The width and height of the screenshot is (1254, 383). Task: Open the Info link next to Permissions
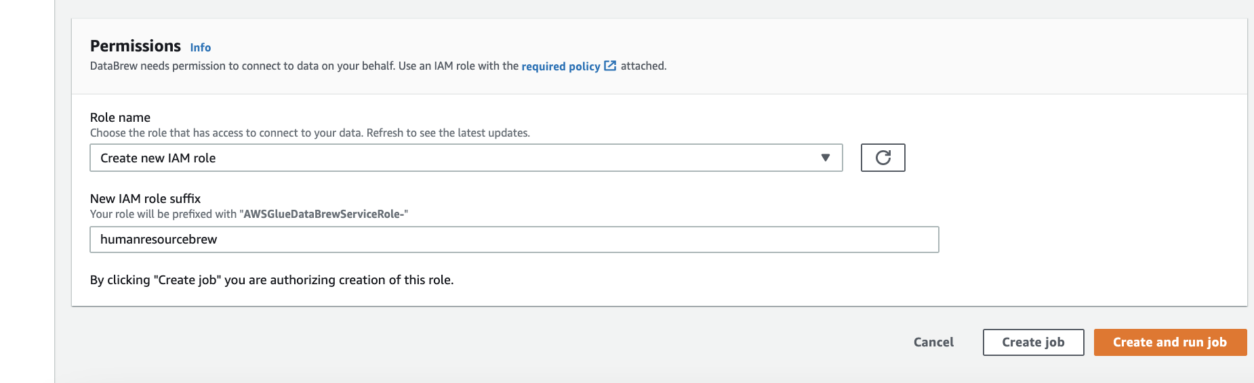[200, 47]
